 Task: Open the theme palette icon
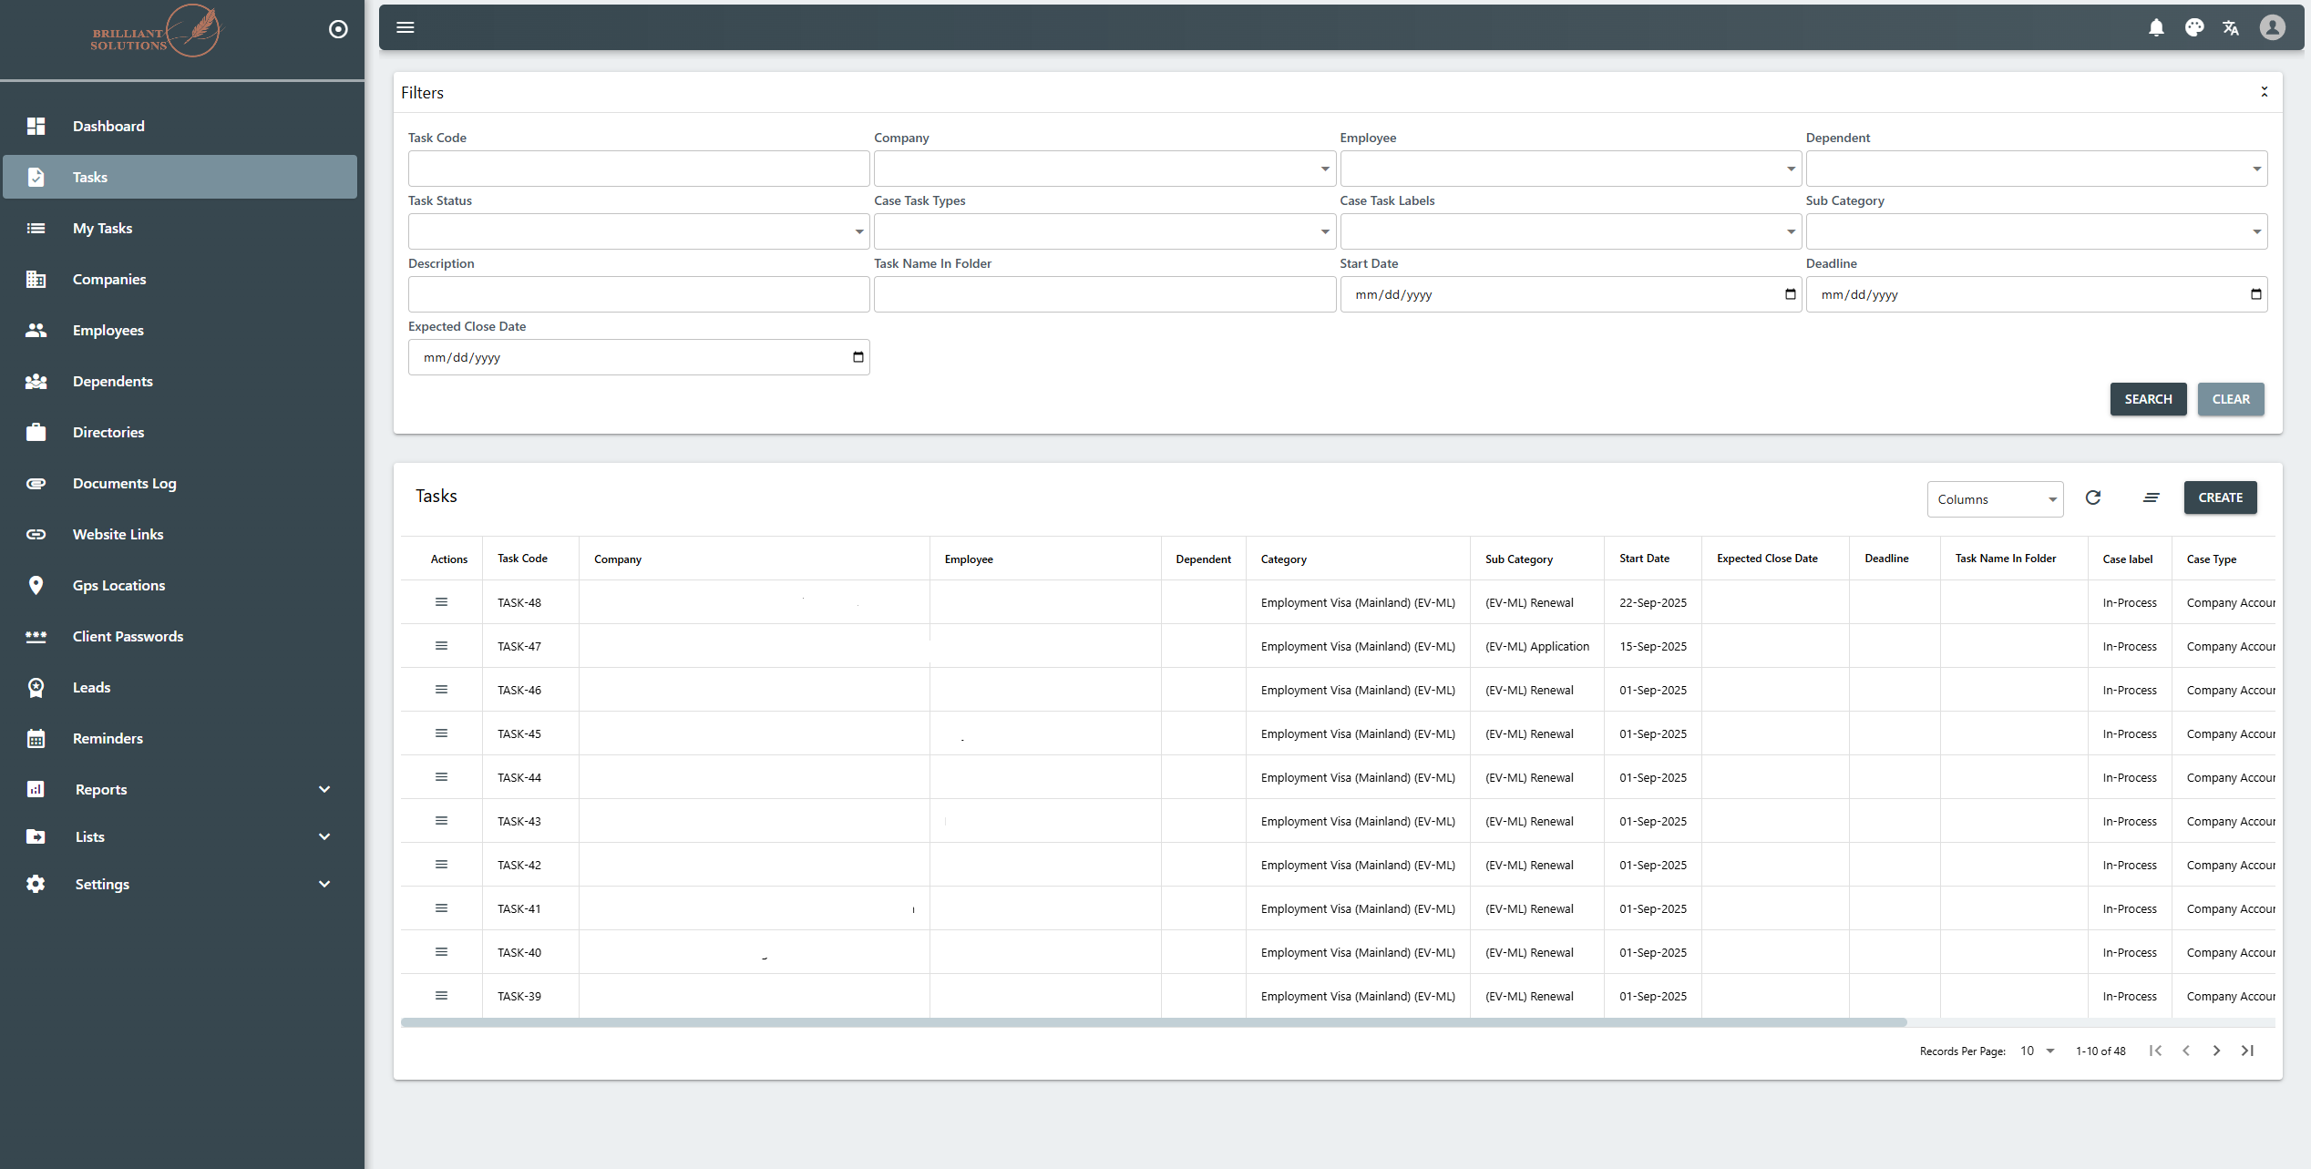pos(2194,28)
